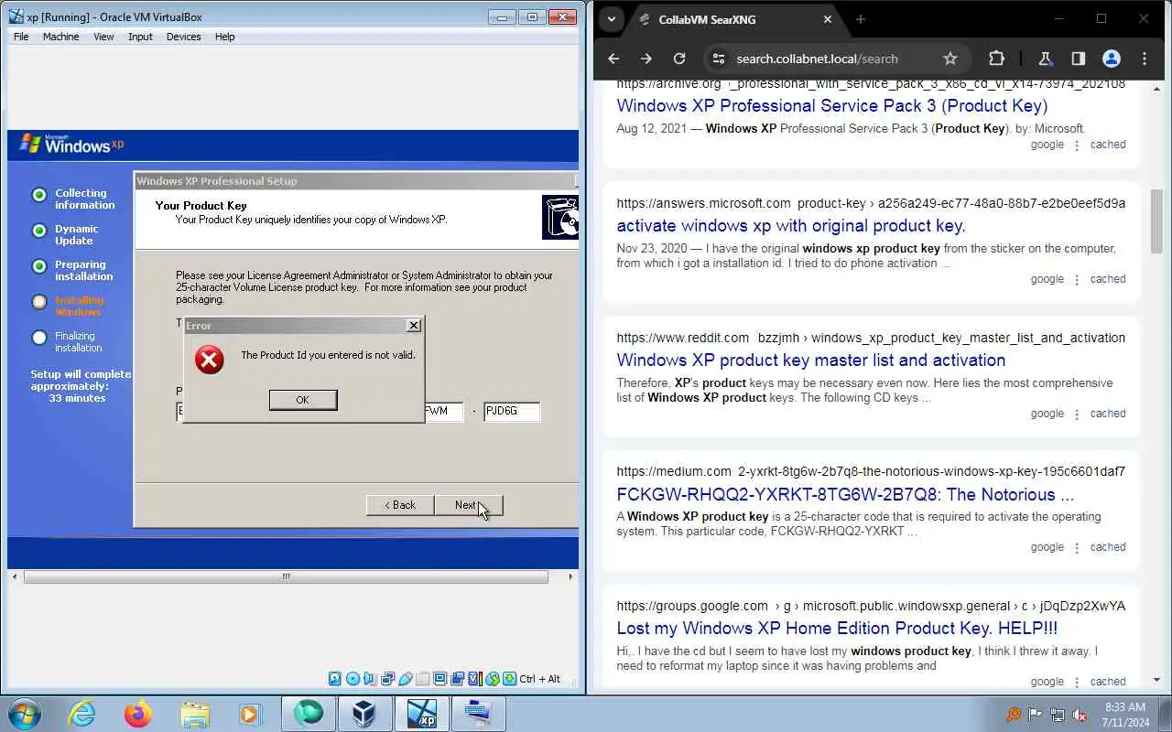
Task: Close the Error dialog with X
Action: click(x=414, y=325)
